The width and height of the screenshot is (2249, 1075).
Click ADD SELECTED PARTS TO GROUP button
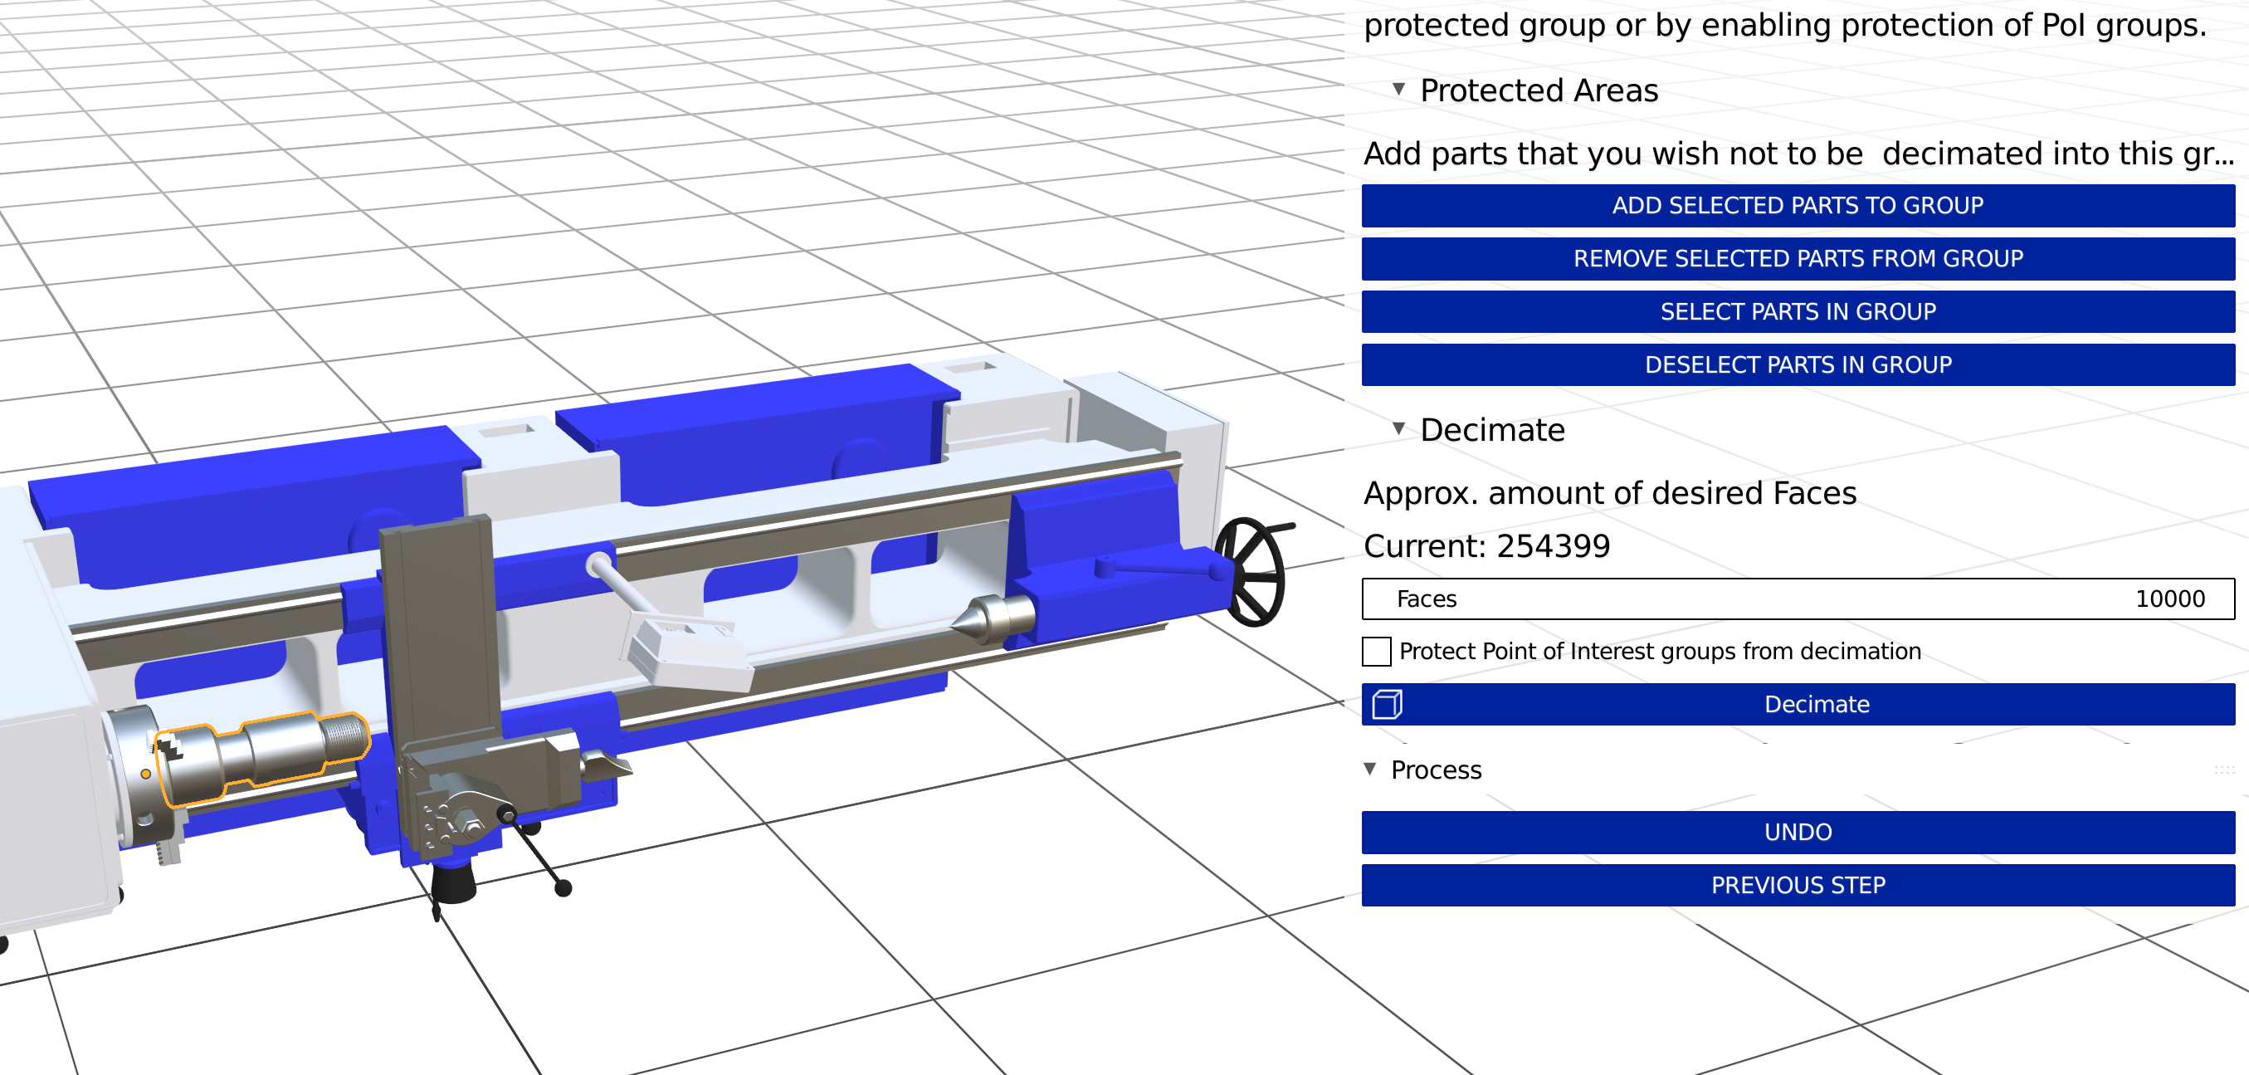click(1798, 206)
